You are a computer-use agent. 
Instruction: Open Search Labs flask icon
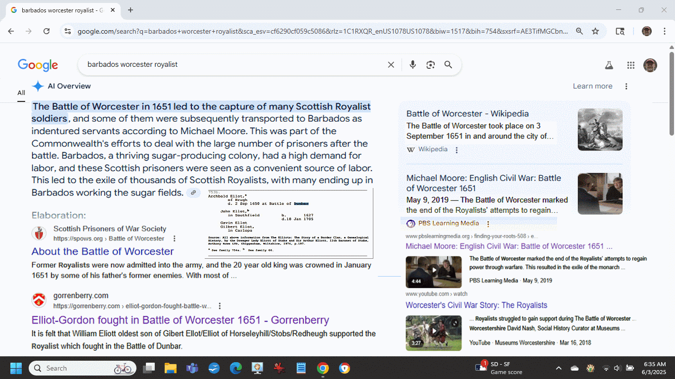click(609, 65)
